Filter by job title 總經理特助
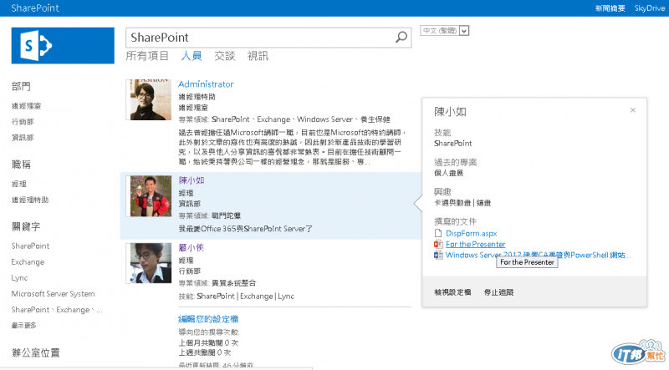This screenshot has height=370, width=669. tap(30, 200)
